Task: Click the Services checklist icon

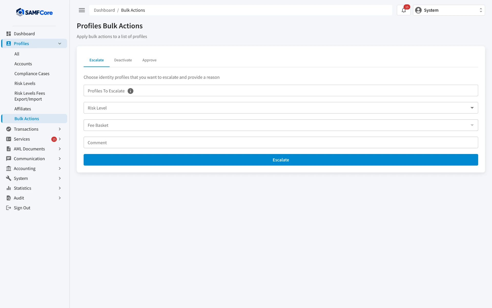Action: pyautogui.click(x=9, y=139)
